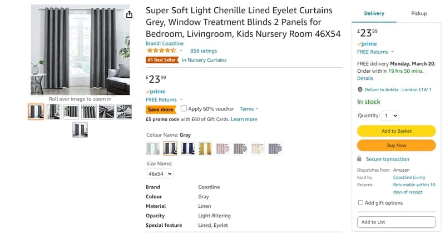Viewport: 445px width, 234px height.
Task: Click the location pin delivery icon
Action: (x=360, y=89)
